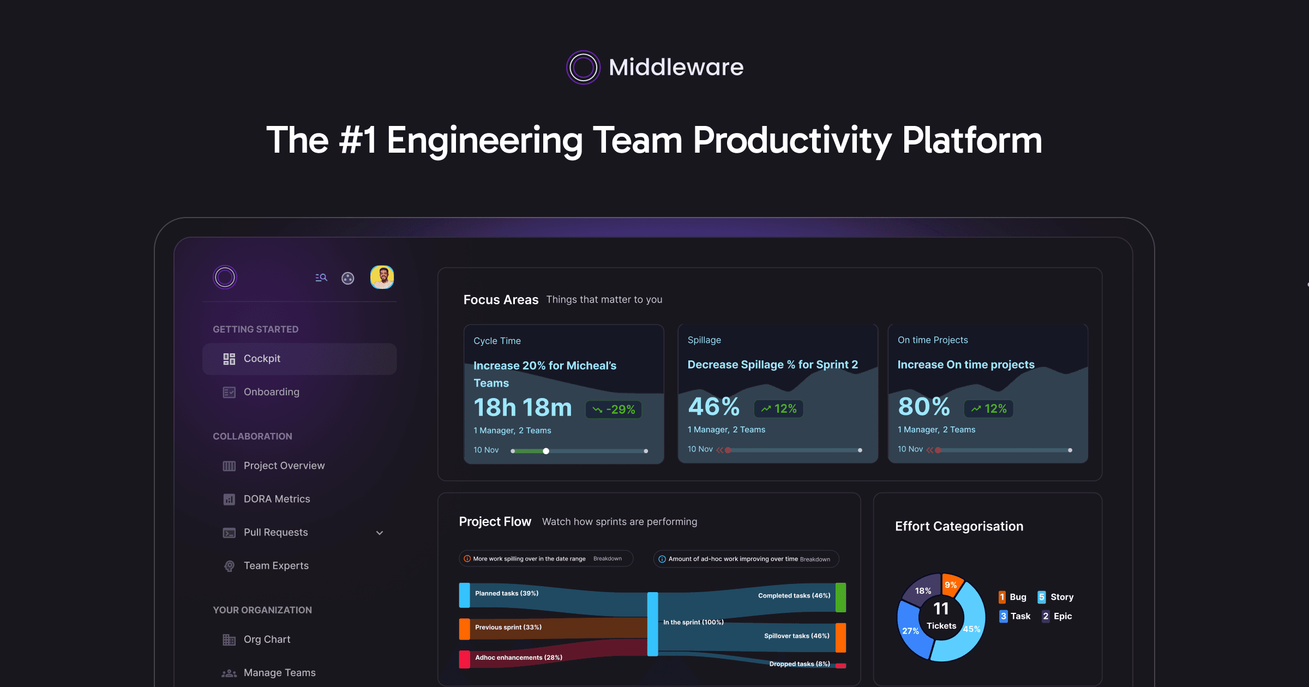
Task: Open search in the sidebar
Action: 321,278
